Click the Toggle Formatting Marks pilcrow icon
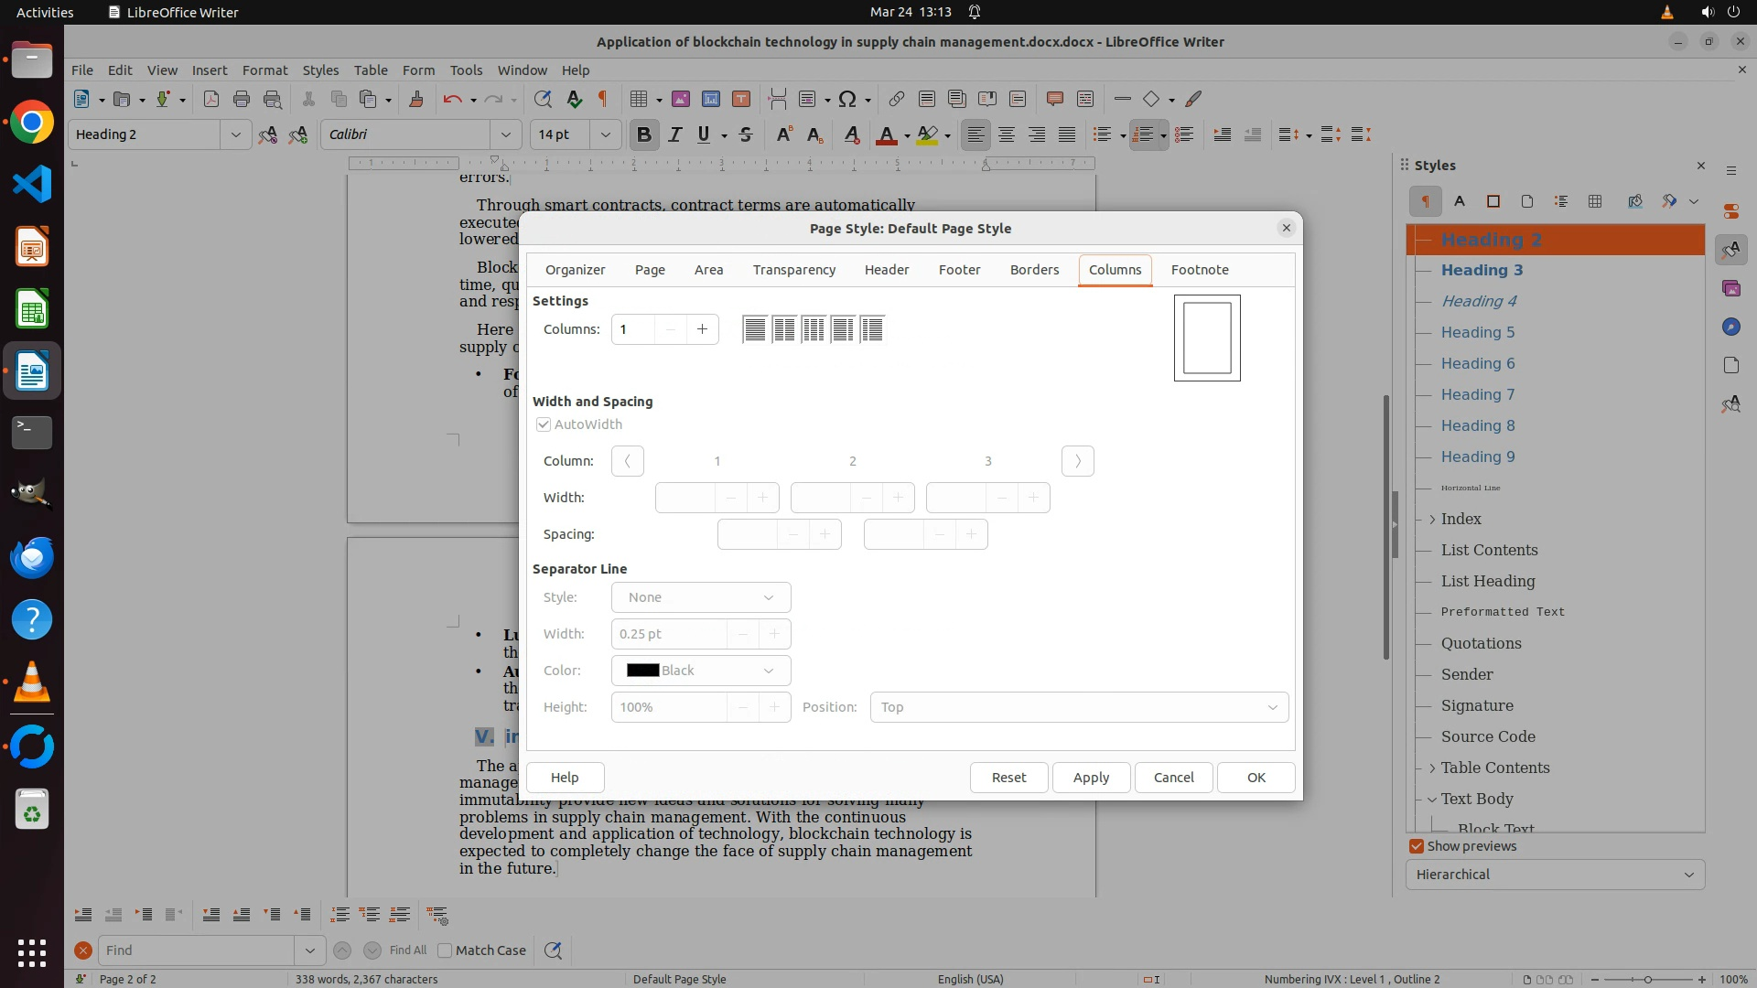The width and height of the screenshot is (1757, 988). tap(603, 100)
